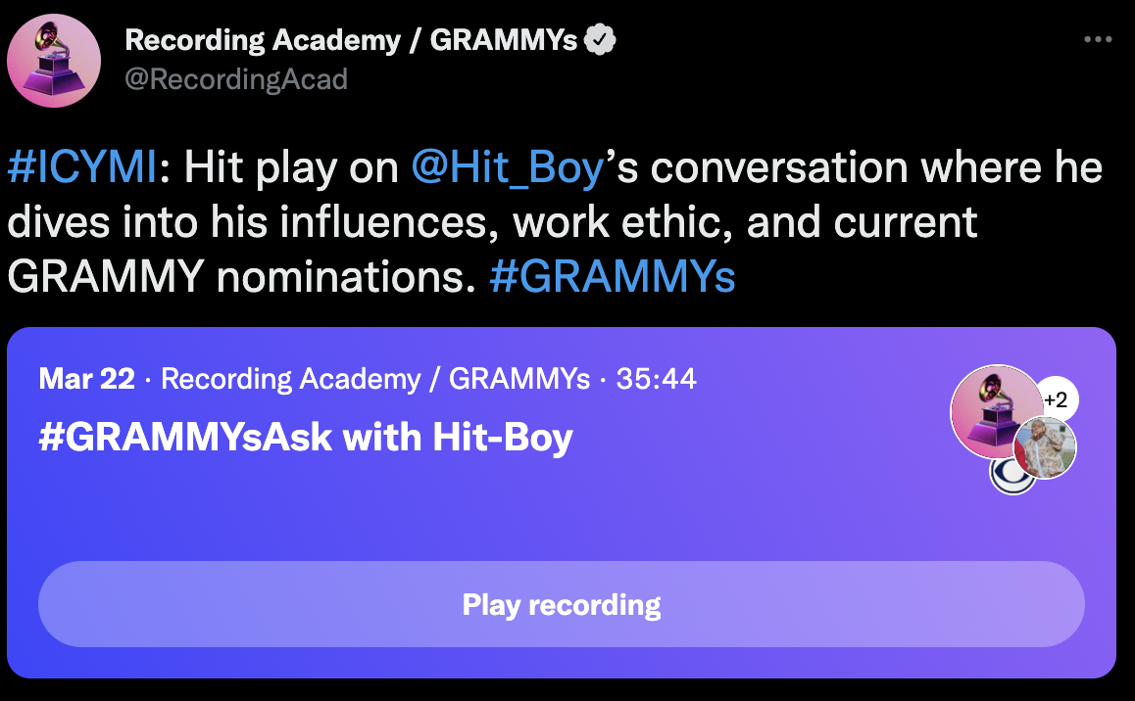Open the #GRAMMYsAsk with Hit-Boy title

point(306,438)
